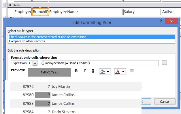Viewport: 181px width, 114px height.
Task: Open the Expression Is dropdown arrow
Action: 35,63
